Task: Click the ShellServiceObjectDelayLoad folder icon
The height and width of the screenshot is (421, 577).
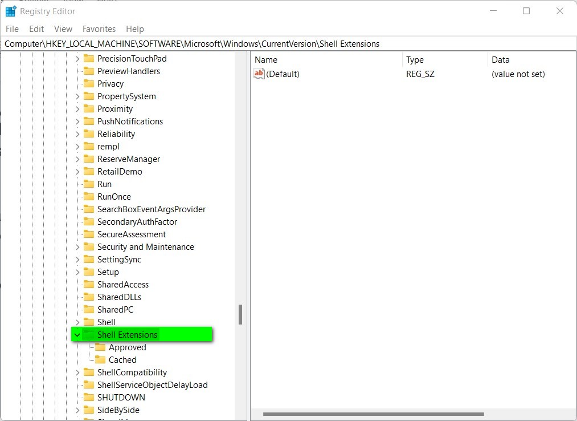Action: coord(89,384)
